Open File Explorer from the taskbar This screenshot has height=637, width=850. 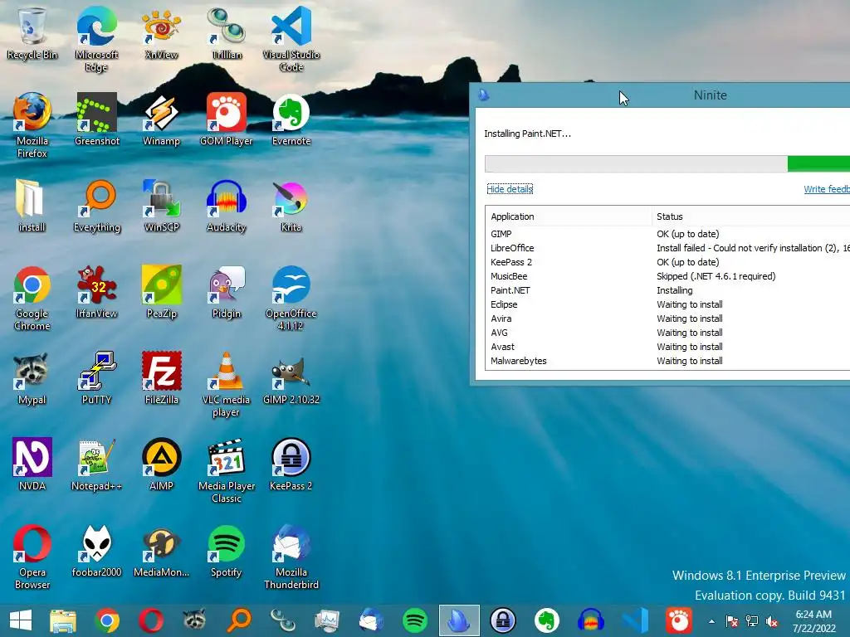tap(63, 620)
